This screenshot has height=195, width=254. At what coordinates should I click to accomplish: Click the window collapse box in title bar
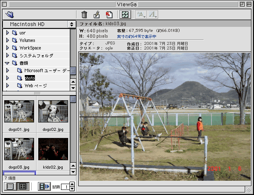[249, 4]
